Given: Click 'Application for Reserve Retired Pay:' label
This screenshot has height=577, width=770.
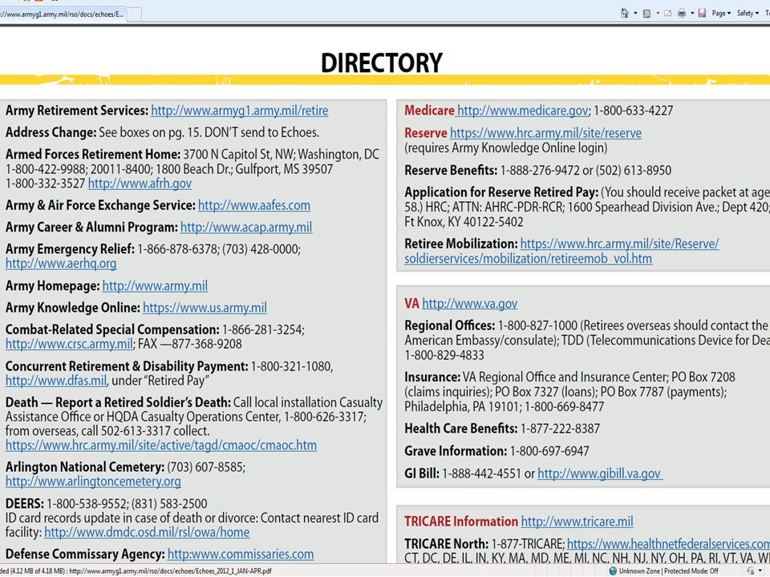Looking at the screenshot, I should point(500,192).
